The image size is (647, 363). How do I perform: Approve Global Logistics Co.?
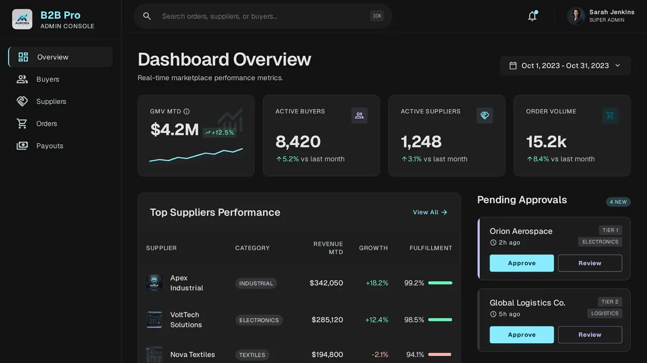pyautogui.click(x=522, y=334)
